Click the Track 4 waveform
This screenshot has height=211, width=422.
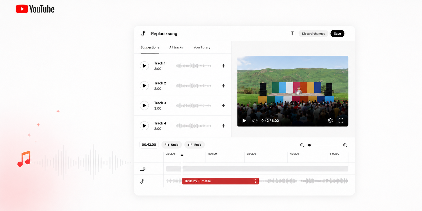coord(194,126)
